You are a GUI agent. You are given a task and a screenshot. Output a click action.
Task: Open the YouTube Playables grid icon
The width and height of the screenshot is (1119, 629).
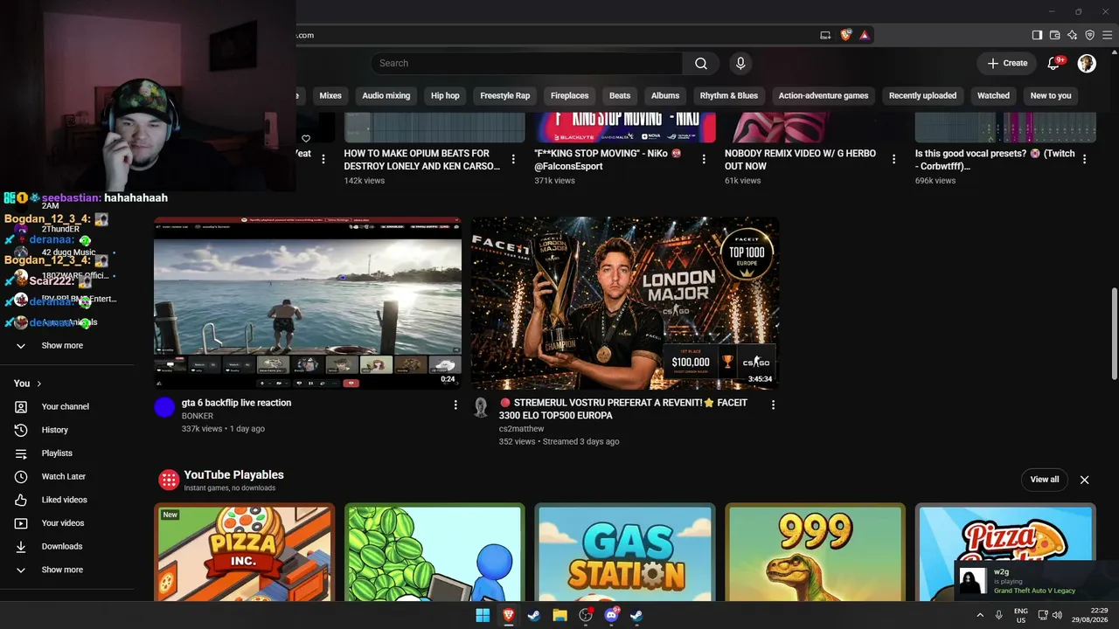click(169, 480)
